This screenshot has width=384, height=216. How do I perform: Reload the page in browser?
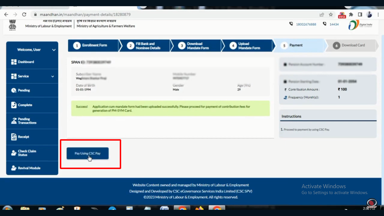24,15
